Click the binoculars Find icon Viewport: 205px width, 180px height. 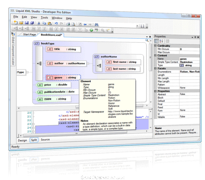[96, 25]
